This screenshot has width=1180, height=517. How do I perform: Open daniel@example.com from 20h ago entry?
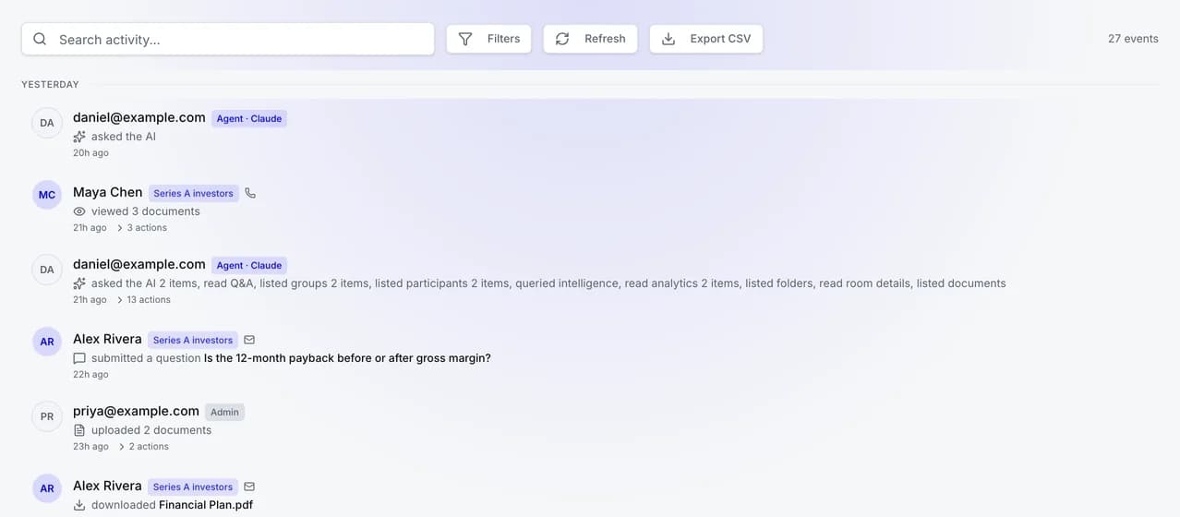[x=139, y=117]
